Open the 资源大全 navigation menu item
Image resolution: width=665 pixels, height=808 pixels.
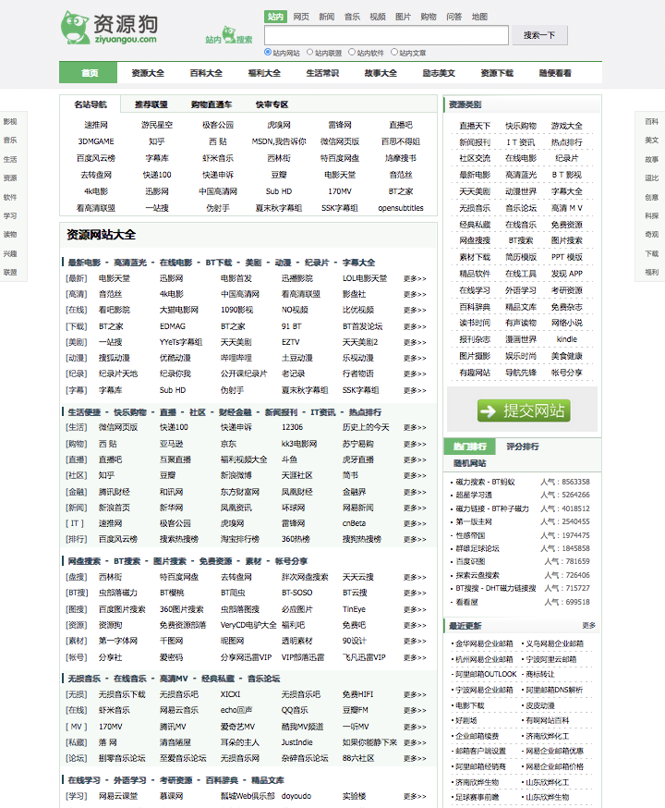point(148,73)
